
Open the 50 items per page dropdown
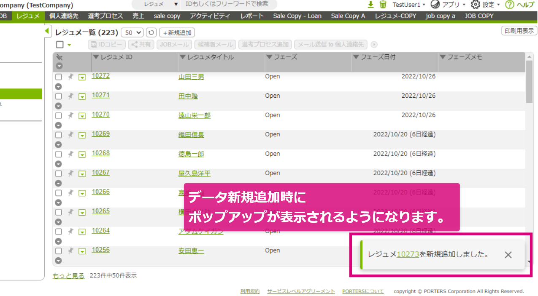132,32
